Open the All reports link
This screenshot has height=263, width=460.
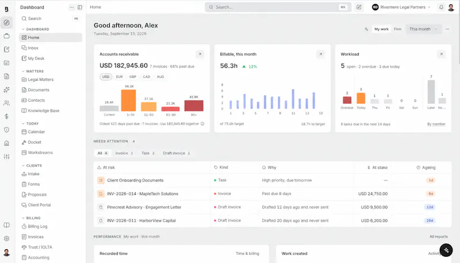tap(439, 237)
